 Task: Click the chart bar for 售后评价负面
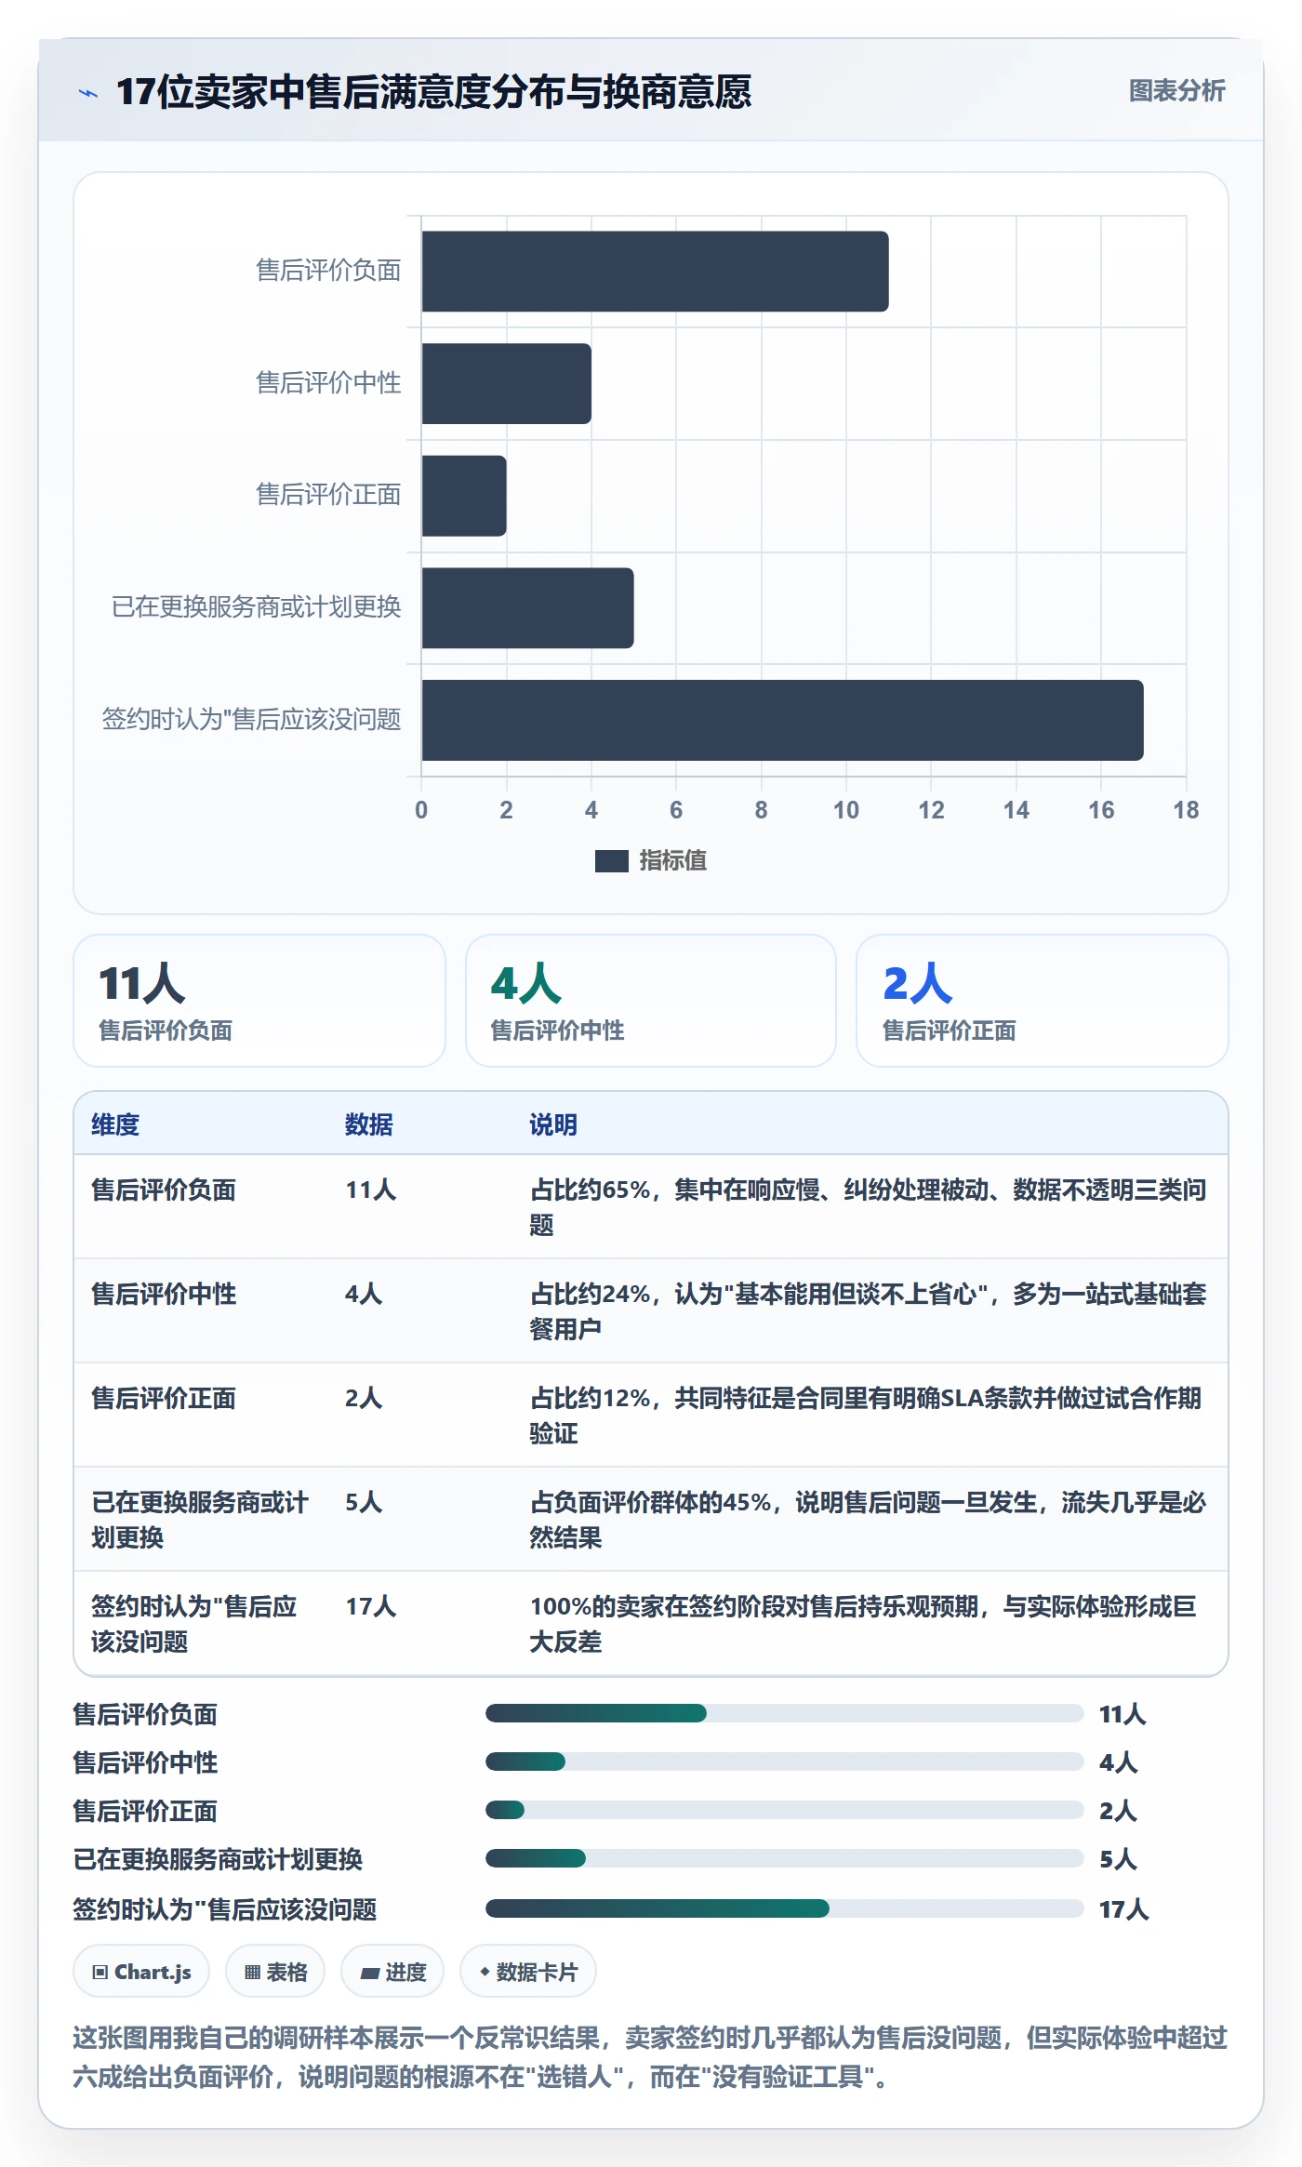click(655, 272)
